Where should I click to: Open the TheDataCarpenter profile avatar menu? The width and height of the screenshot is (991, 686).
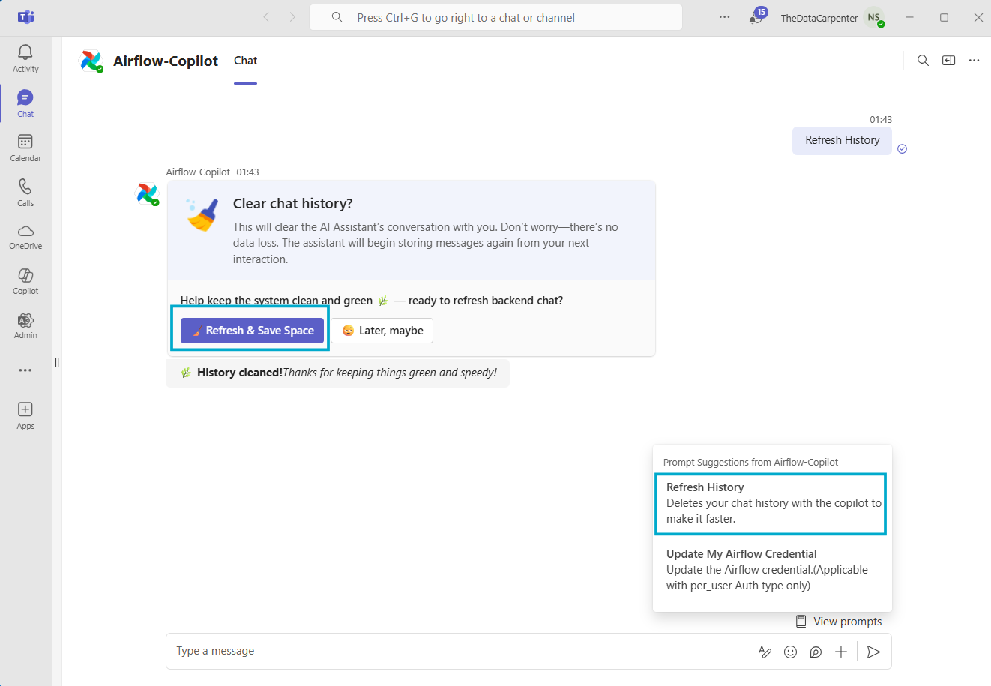(874, 18)
